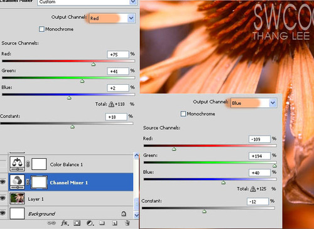Click the new layer icon
The height and width of the screenshot is (229, 314).
(x=114, y=223)
